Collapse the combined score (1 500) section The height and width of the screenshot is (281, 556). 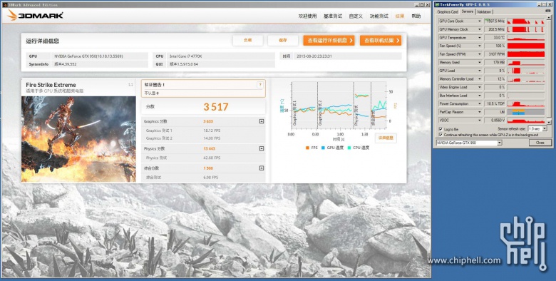click(x=262, y=168)
